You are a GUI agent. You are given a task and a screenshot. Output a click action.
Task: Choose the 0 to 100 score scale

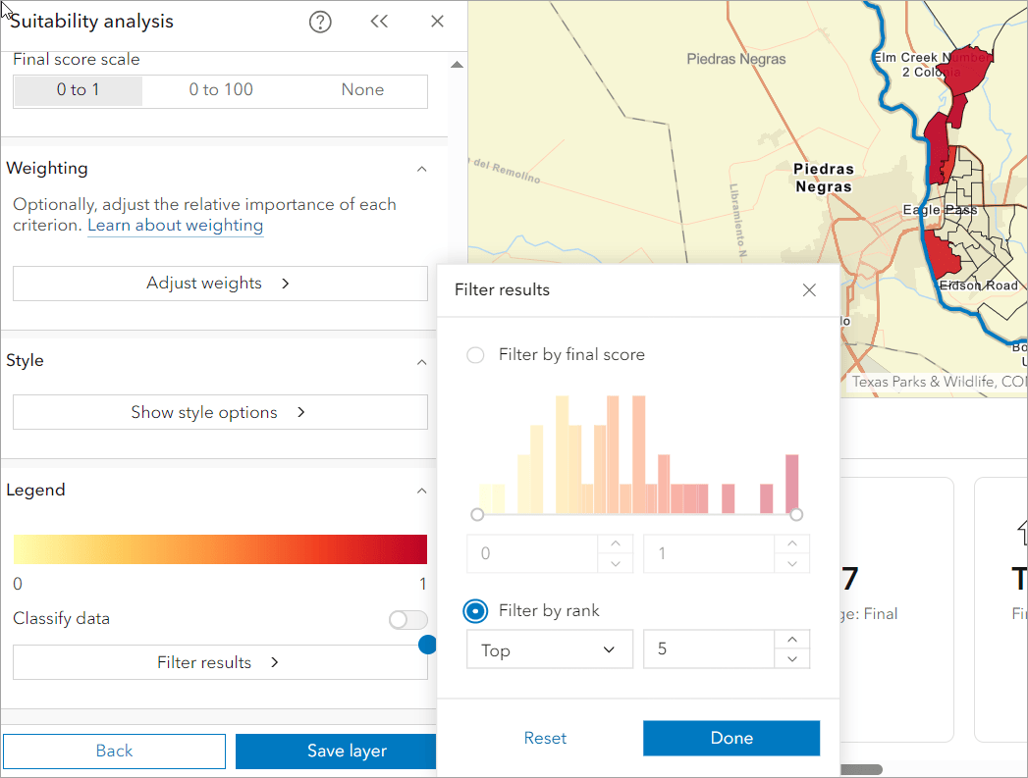[221, 90]
